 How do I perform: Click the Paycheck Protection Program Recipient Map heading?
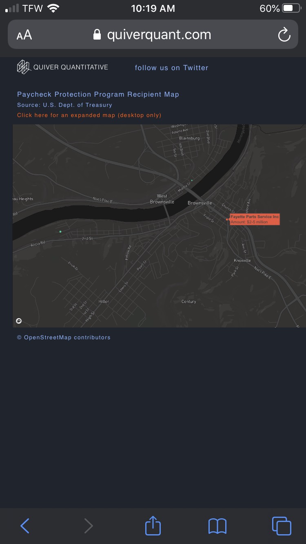pyautogui.click(x=98, y=94)
